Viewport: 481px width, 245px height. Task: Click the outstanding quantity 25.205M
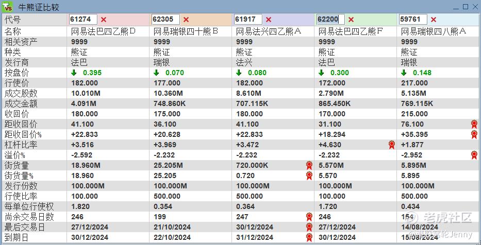click(x=168, y=165)
